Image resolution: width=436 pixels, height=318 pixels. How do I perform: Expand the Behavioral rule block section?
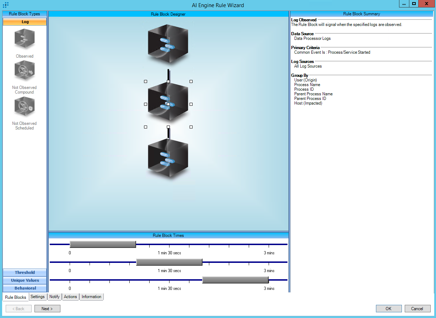(x=25, y=288)
